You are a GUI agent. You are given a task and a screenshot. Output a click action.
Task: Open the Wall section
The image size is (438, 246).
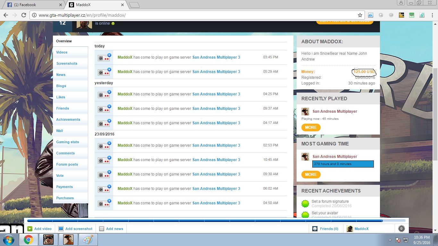tap(70, 131)
